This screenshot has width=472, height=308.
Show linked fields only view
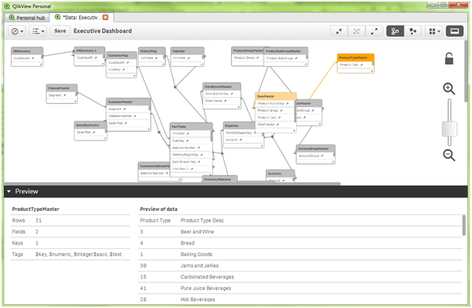(357, 31)
